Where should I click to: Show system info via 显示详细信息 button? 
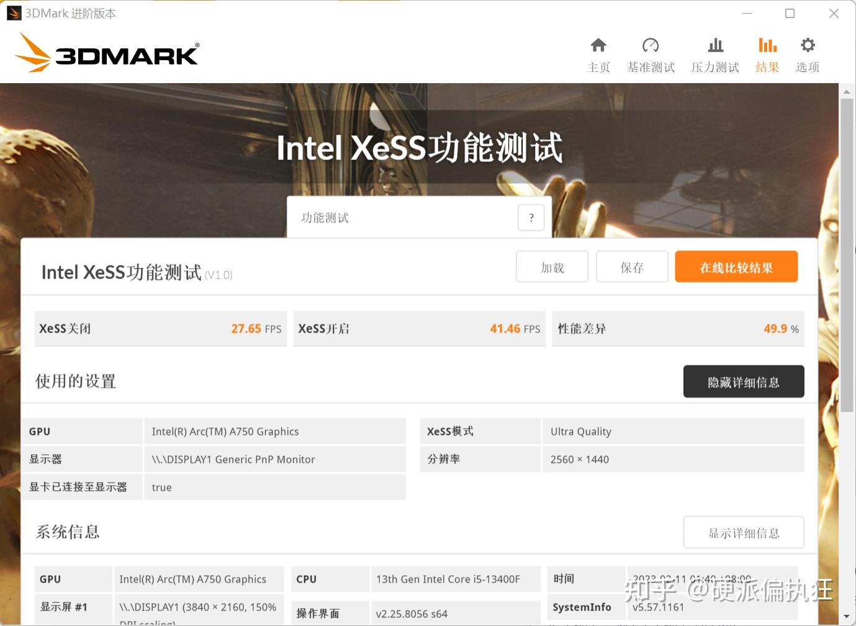click(x=743, y=532)
